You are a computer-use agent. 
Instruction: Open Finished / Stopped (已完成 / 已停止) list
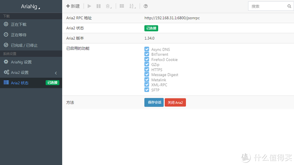(x=31, y=45)
